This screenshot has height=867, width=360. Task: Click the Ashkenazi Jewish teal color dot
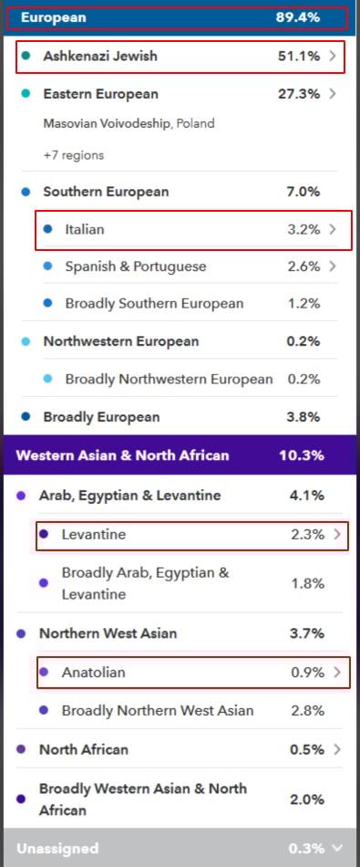click(x=26, y=56)
